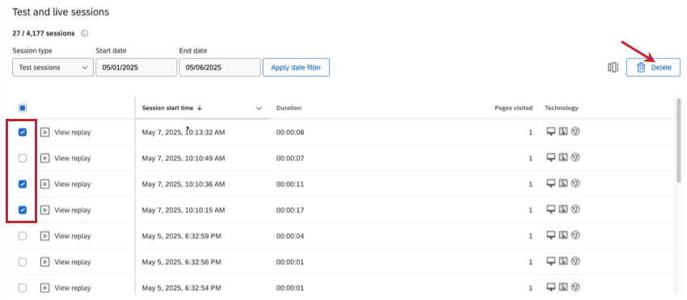
Task: View replay for 6:32:56 PM session
Action: pos(65,262)
